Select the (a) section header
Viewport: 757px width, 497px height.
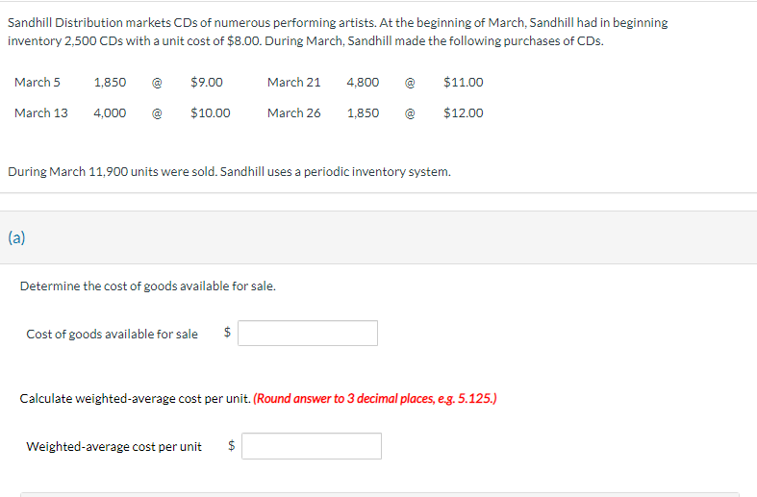16,237
